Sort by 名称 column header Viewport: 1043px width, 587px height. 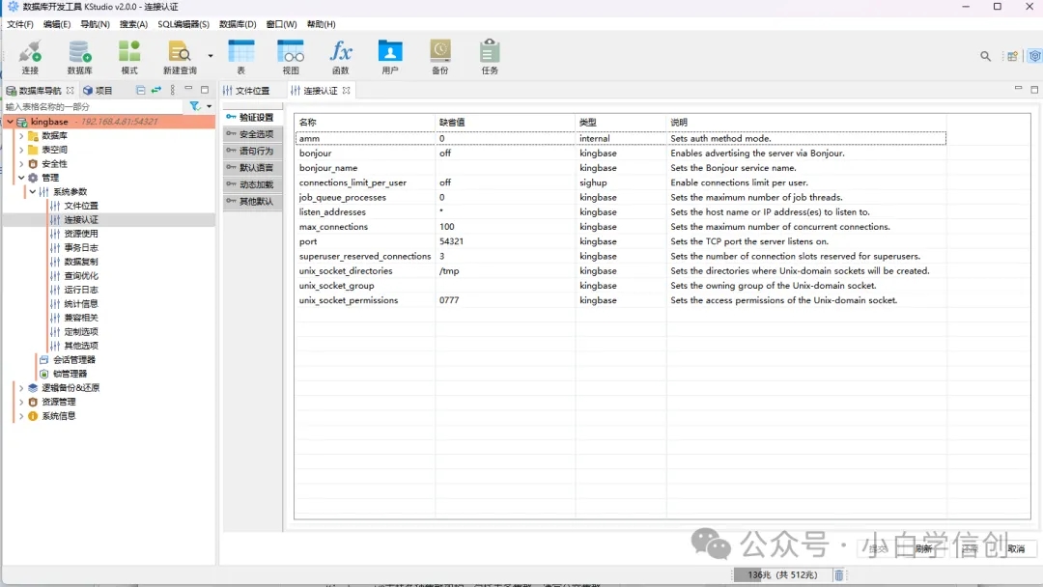tap(365, 123)
